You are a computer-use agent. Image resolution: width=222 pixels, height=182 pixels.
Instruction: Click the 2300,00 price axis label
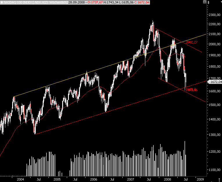(215, 15)
